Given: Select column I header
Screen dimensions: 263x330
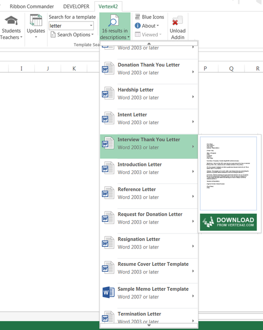Looking at the screenshot, I should pyautogui.click(x=21, y=69).
